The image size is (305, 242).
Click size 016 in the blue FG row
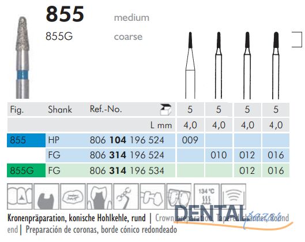pyautogui.click(x=276, y=155)
